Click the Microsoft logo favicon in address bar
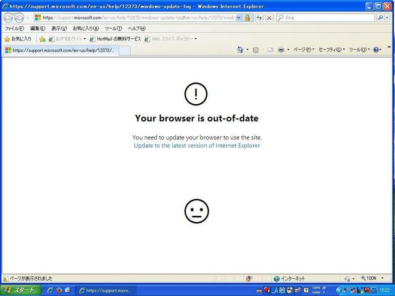Image resolution: width=395 pixels, height=296 pixels. 38,18
